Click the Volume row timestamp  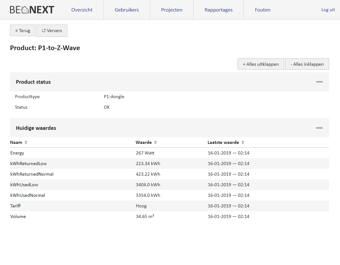228,216
